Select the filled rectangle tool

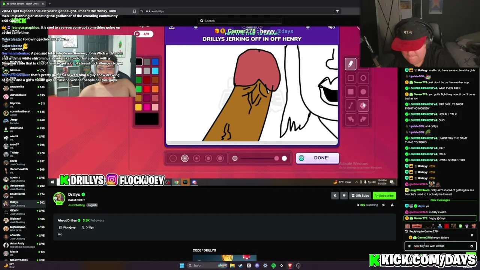[350, 92]
